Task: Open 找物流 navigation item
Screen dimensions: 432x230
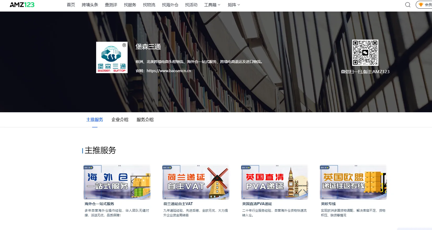Action: (149, 5)
